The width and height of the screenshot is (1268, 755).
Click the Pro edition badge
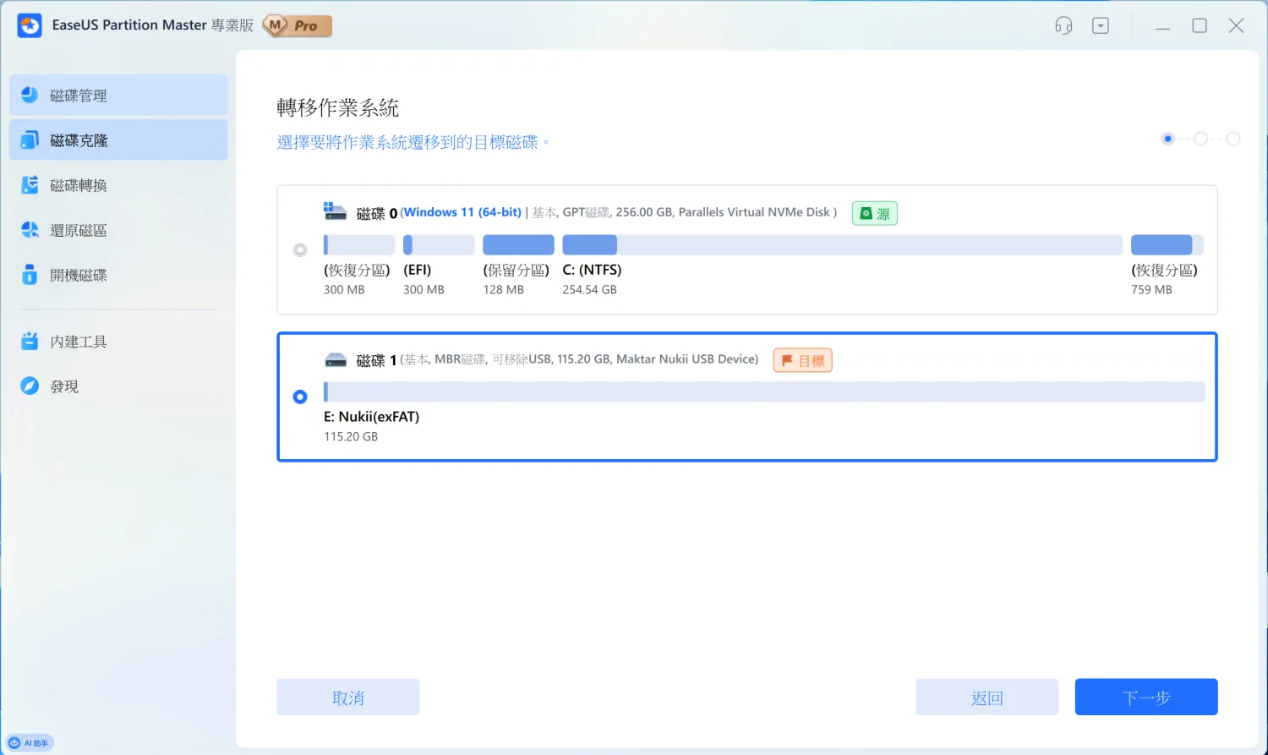coord(298,26)
